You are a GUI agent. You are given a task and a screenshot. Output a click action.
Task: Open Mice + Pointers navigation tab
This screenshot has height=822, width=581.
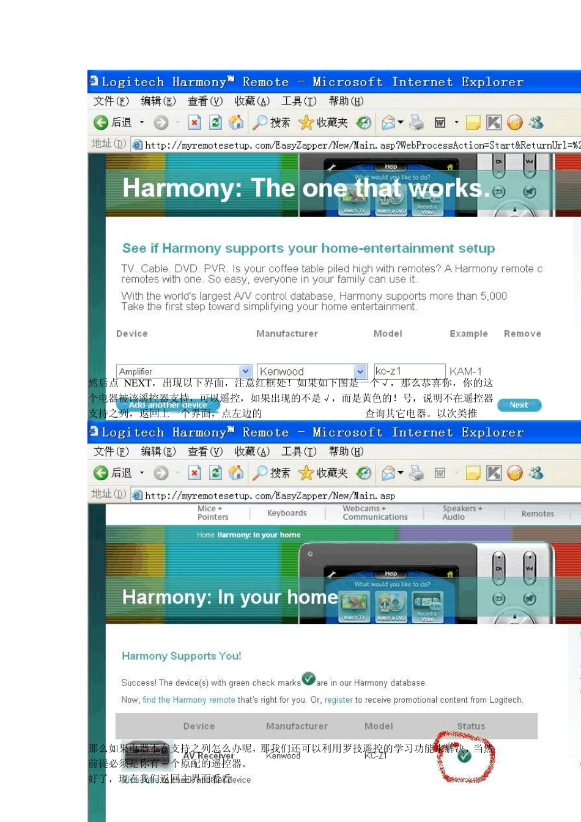[x=213, y=513]
